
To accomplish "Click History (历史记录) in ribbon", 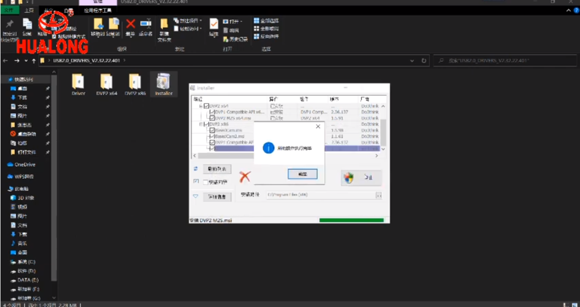I will click(x=236, y=39).
